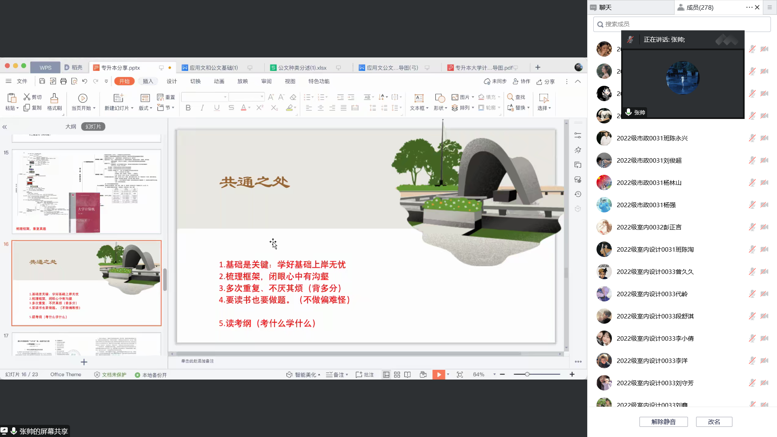Start slideshow with the orange play button
The image size is (777, 437).
[438, 374]
